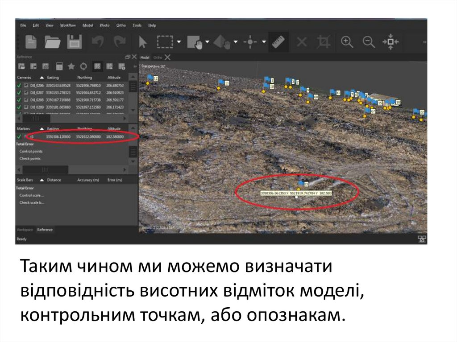Click the calculator Convert icon
The image size is (457, 342).
click(59, 66)
